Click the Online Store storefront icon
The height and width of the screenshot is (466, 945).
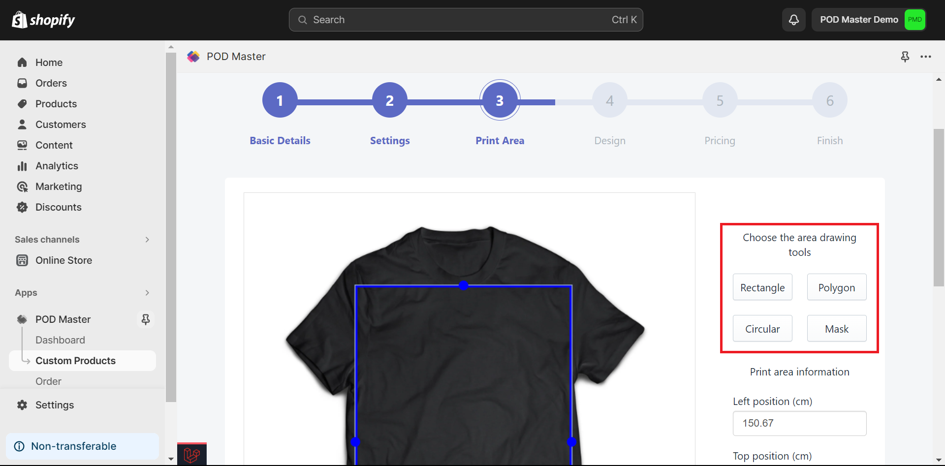pyautogui.click(x=22, y=260)
